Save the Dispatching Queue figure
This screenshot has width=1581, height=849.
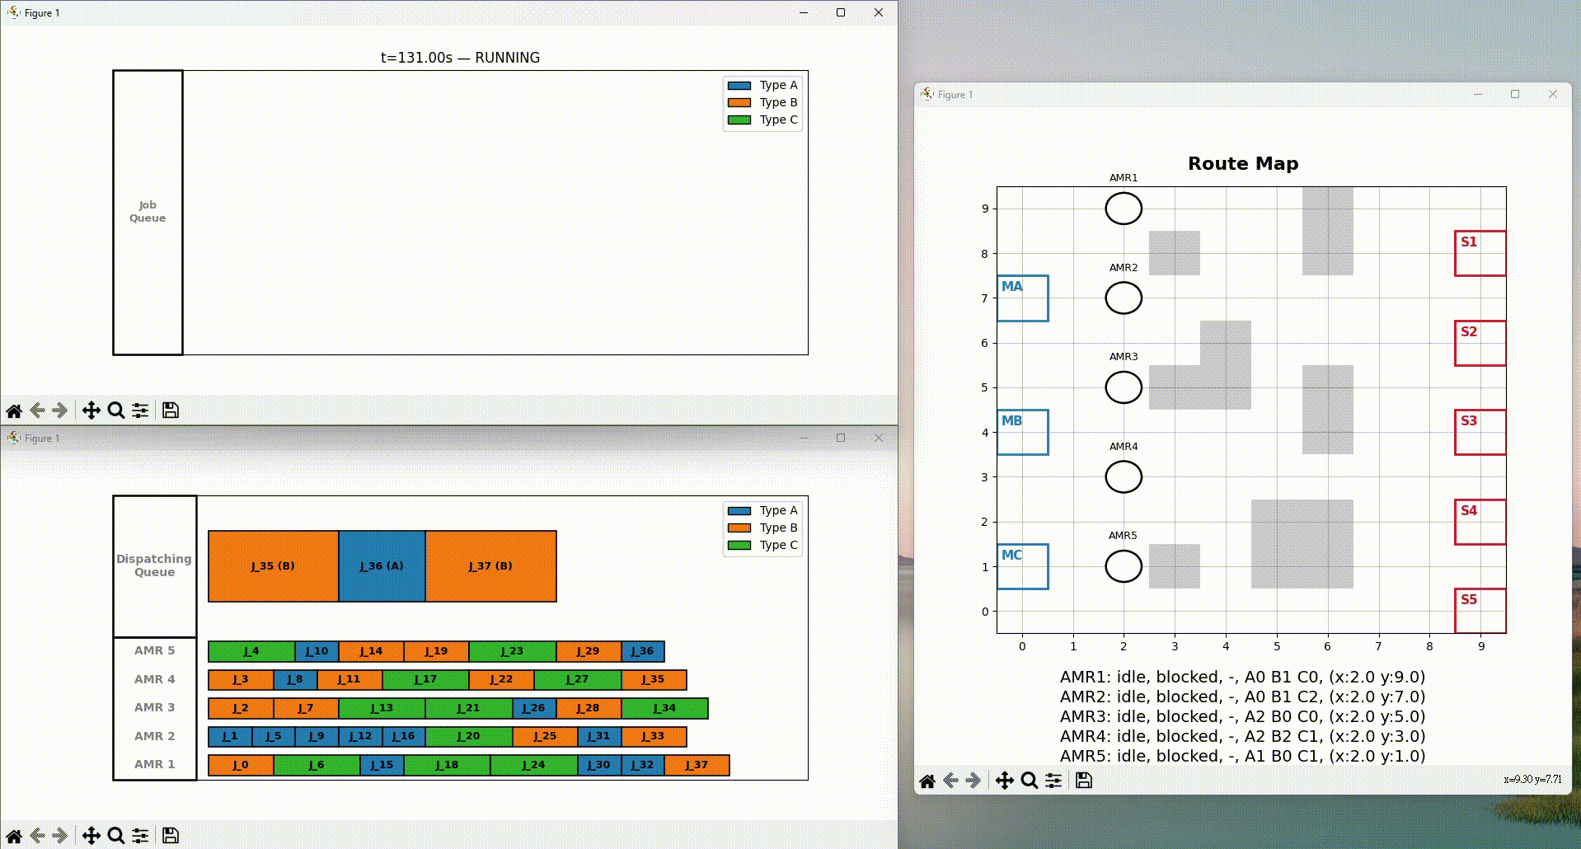coord(171,836)
